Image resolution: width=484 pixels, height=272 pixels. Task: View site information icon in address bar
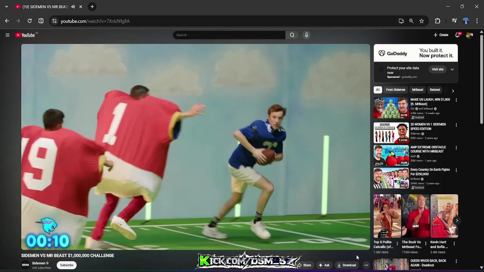click(x=54, y=21)
